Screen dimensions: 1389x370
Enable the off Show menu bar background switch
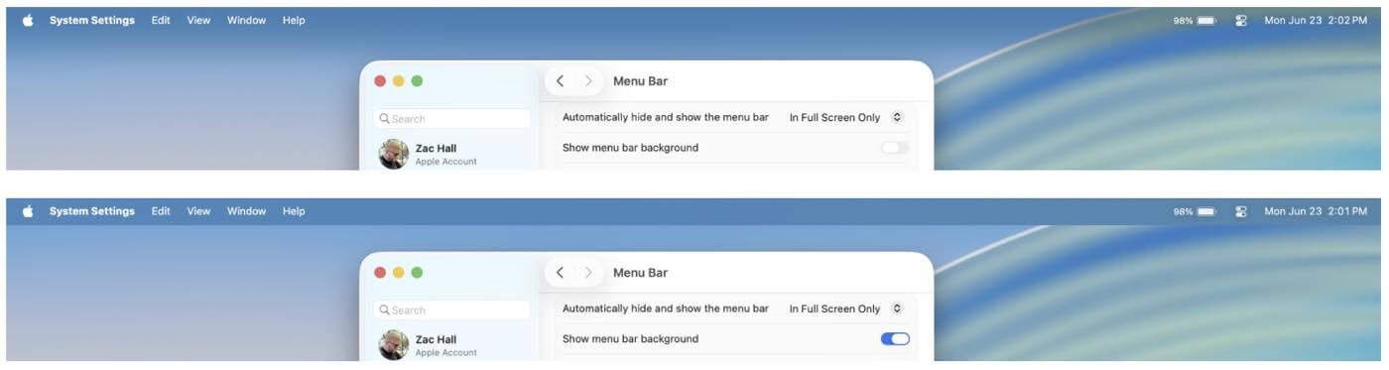[895, 148]
